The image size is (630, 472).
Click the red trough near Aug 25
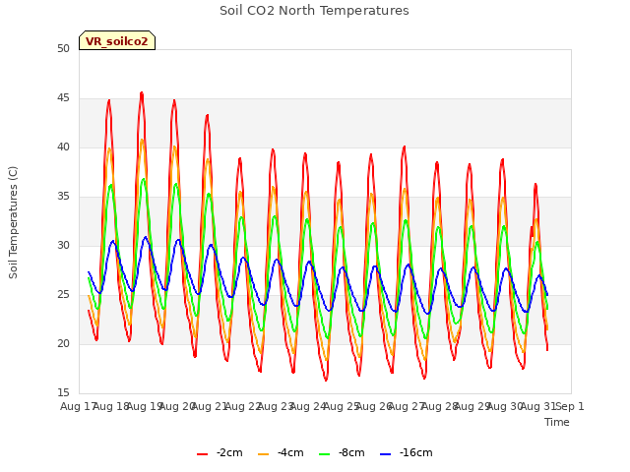[326, 380]
